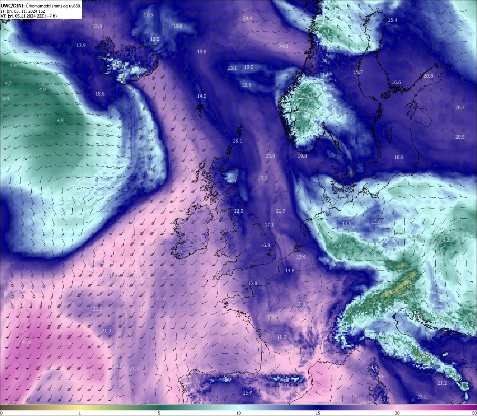Click the 17.0 value over Ireland
This screenshot has width=477, height=416.
[x=177, y=252]
